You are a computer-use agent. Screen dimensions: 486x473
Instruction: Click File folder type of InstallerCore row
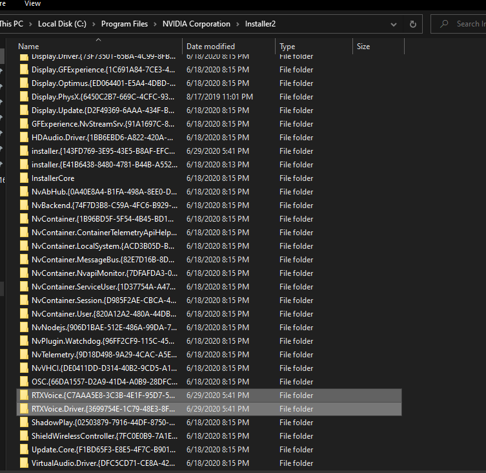tap(296, 178)
